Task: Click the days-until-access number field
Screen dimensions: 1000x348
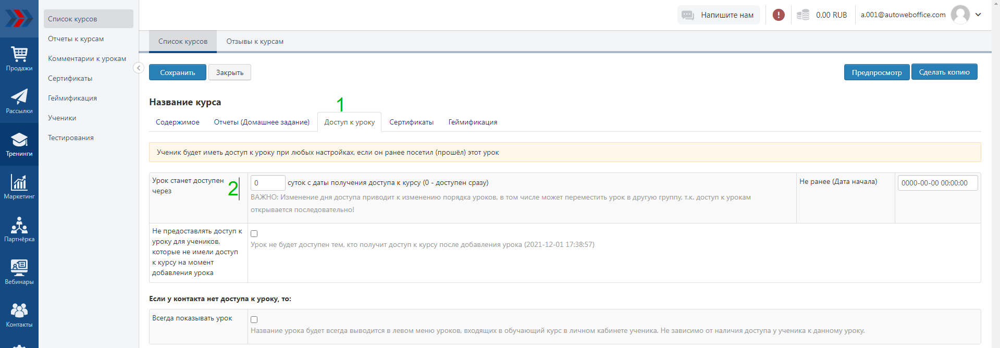Action: (x=268, y=183)
